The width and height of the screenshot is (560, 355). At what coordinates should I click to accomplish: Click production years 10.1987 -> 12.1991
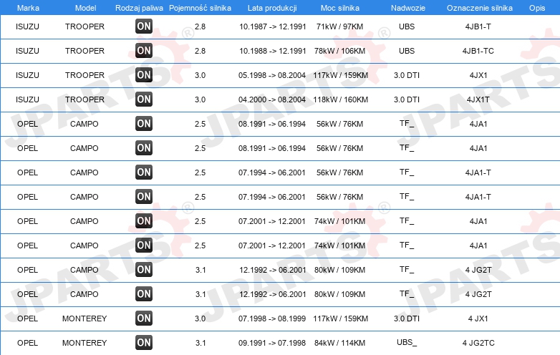273,26
